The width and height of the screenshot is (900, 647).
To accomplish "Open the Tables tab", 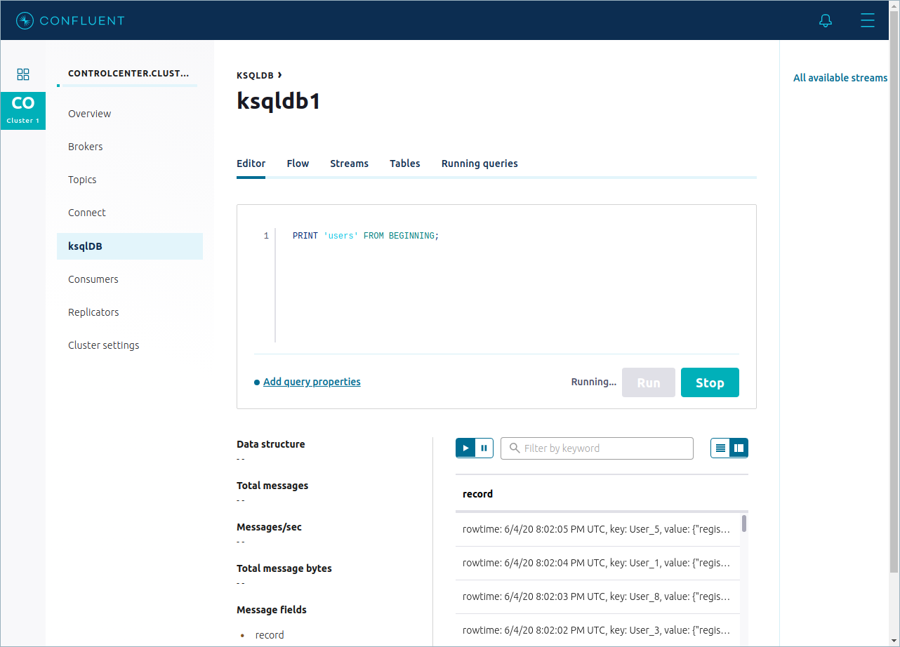I will 405,164.
